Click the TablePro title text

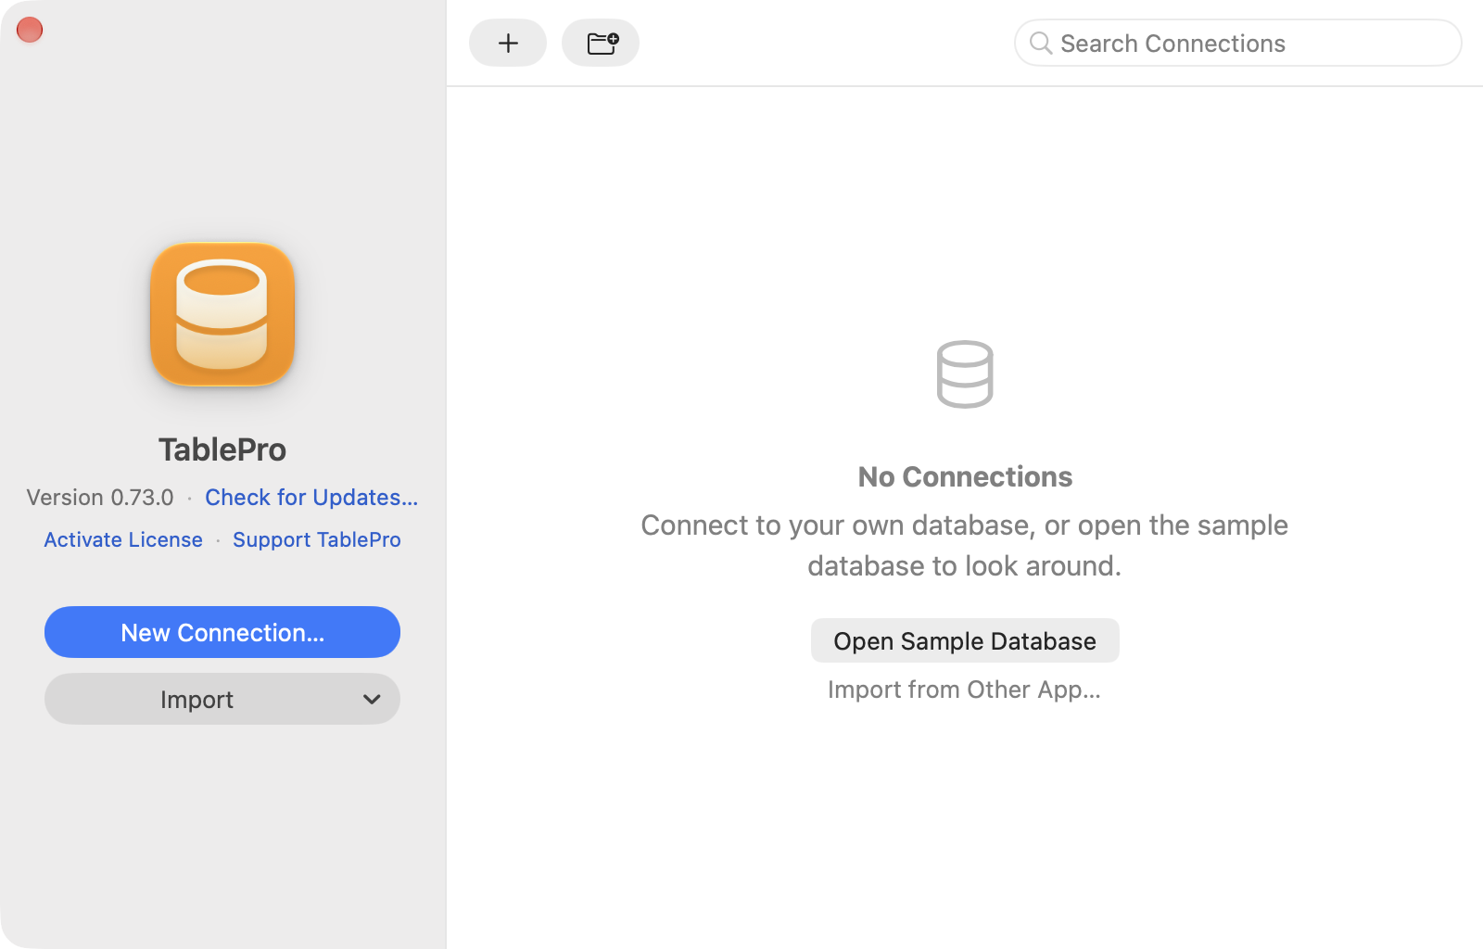(x=222, y=449)
